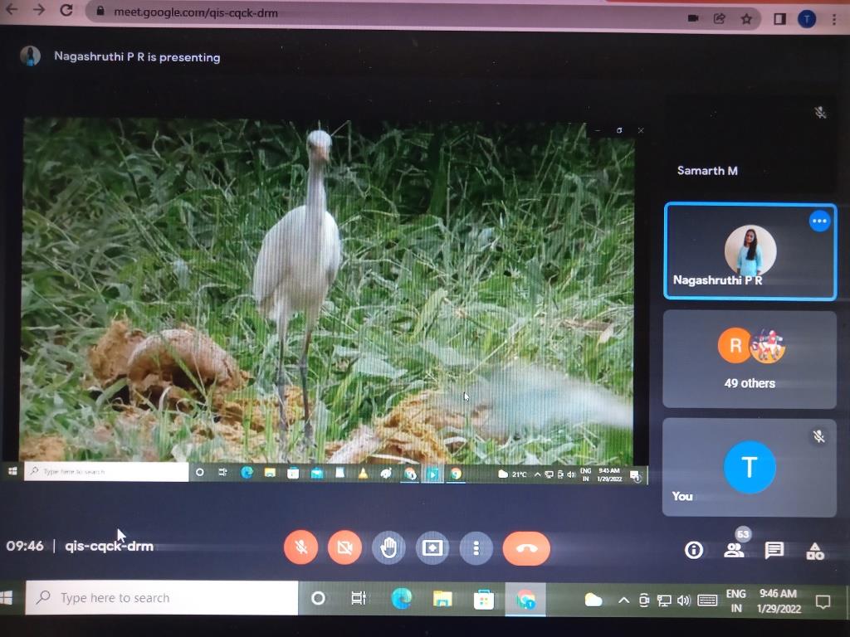
Task: Open the clock showing 9:46 AM
Action: (779, 601)
